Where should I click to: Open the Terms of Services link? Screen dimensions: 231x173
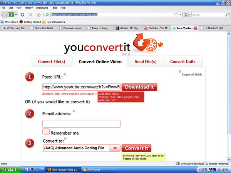coord(135,159)
